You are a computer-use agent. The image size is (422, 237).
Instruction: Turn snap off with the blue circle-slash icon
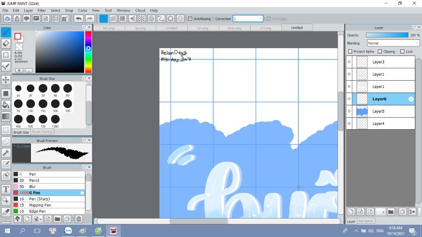click(x=103, y=19)
